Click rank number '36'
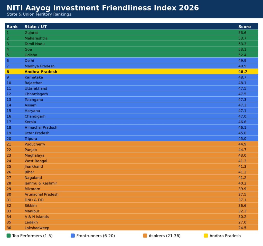 [x=9, y=228]
